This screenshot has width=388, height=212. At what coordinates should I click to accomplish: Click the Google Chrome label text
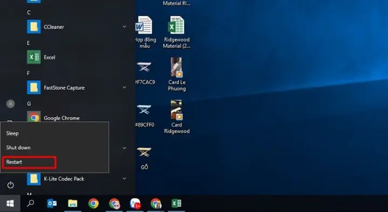coord(61,118)
